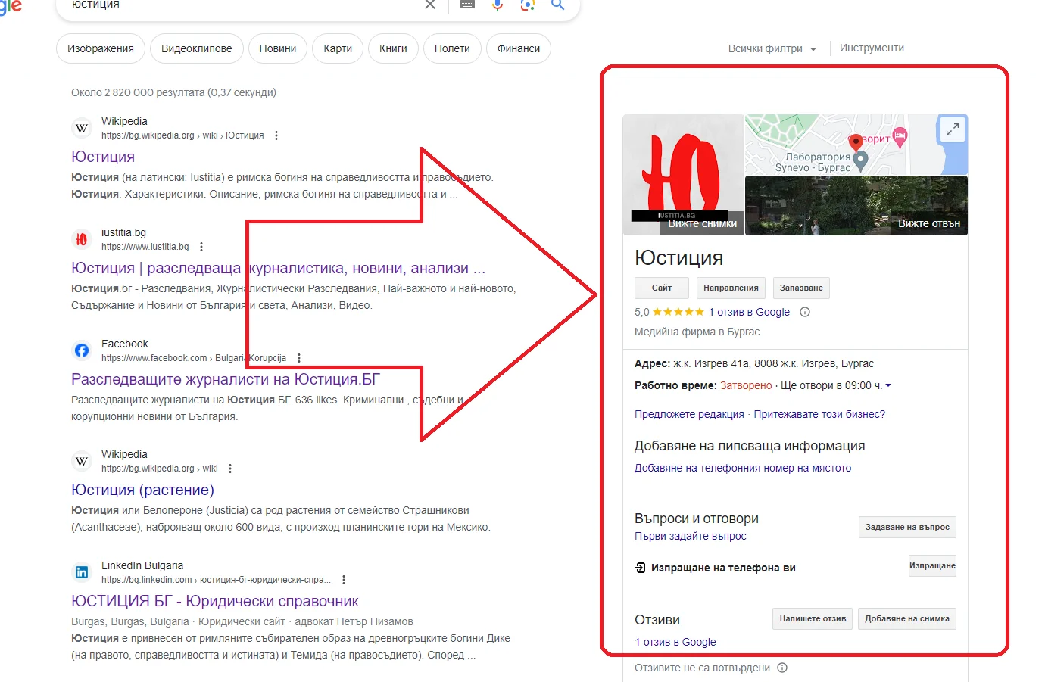
Task: Click the magnifying glass search button
Action: 558,5
